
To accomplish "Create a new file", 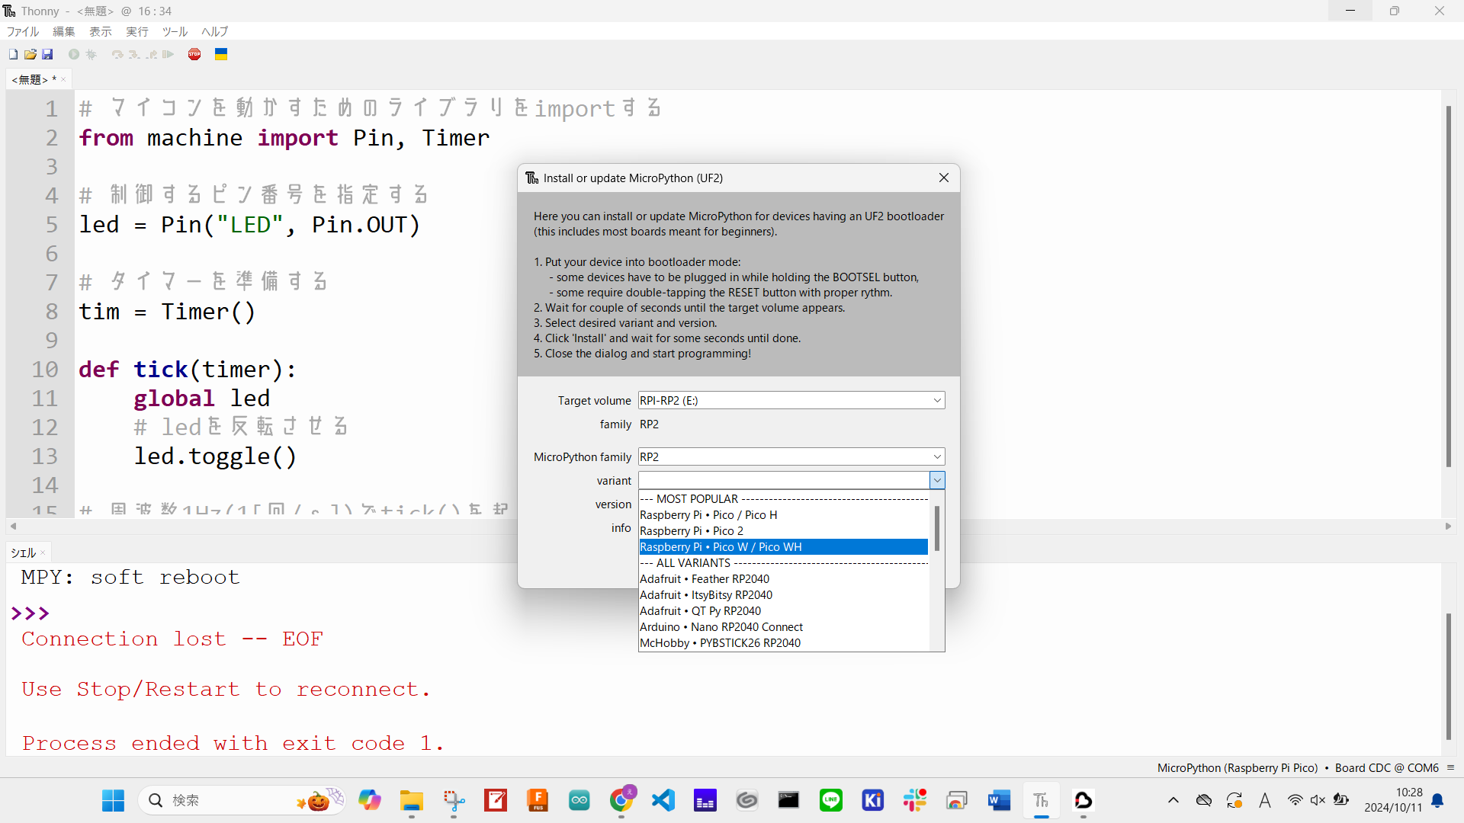I will point(12,54).
